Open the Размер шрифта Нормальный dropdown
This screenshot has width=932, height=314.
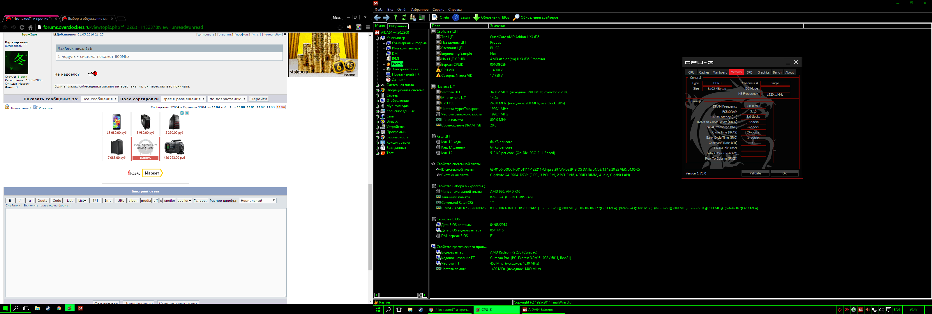tap(257, 201)
